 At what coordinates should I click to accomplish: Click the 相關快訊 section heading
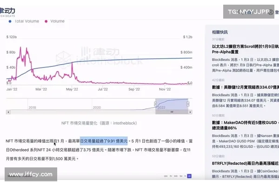pyautogui.click(x=220, y=32)
